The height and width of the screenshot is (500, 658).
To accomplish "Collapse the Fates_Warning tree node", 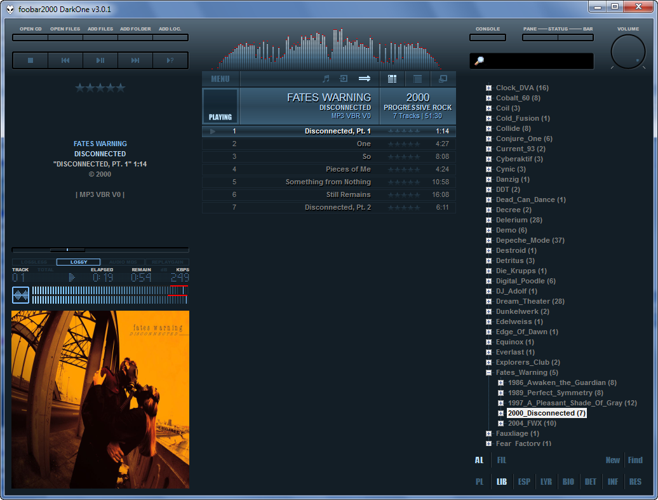I will [488, 372].
